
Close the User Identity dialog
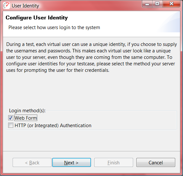(171, 4)
